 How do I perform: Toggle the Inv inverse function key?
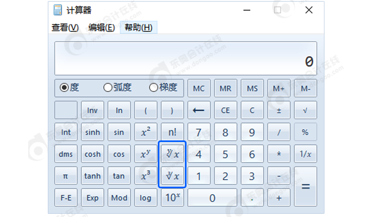pos(92,111)
